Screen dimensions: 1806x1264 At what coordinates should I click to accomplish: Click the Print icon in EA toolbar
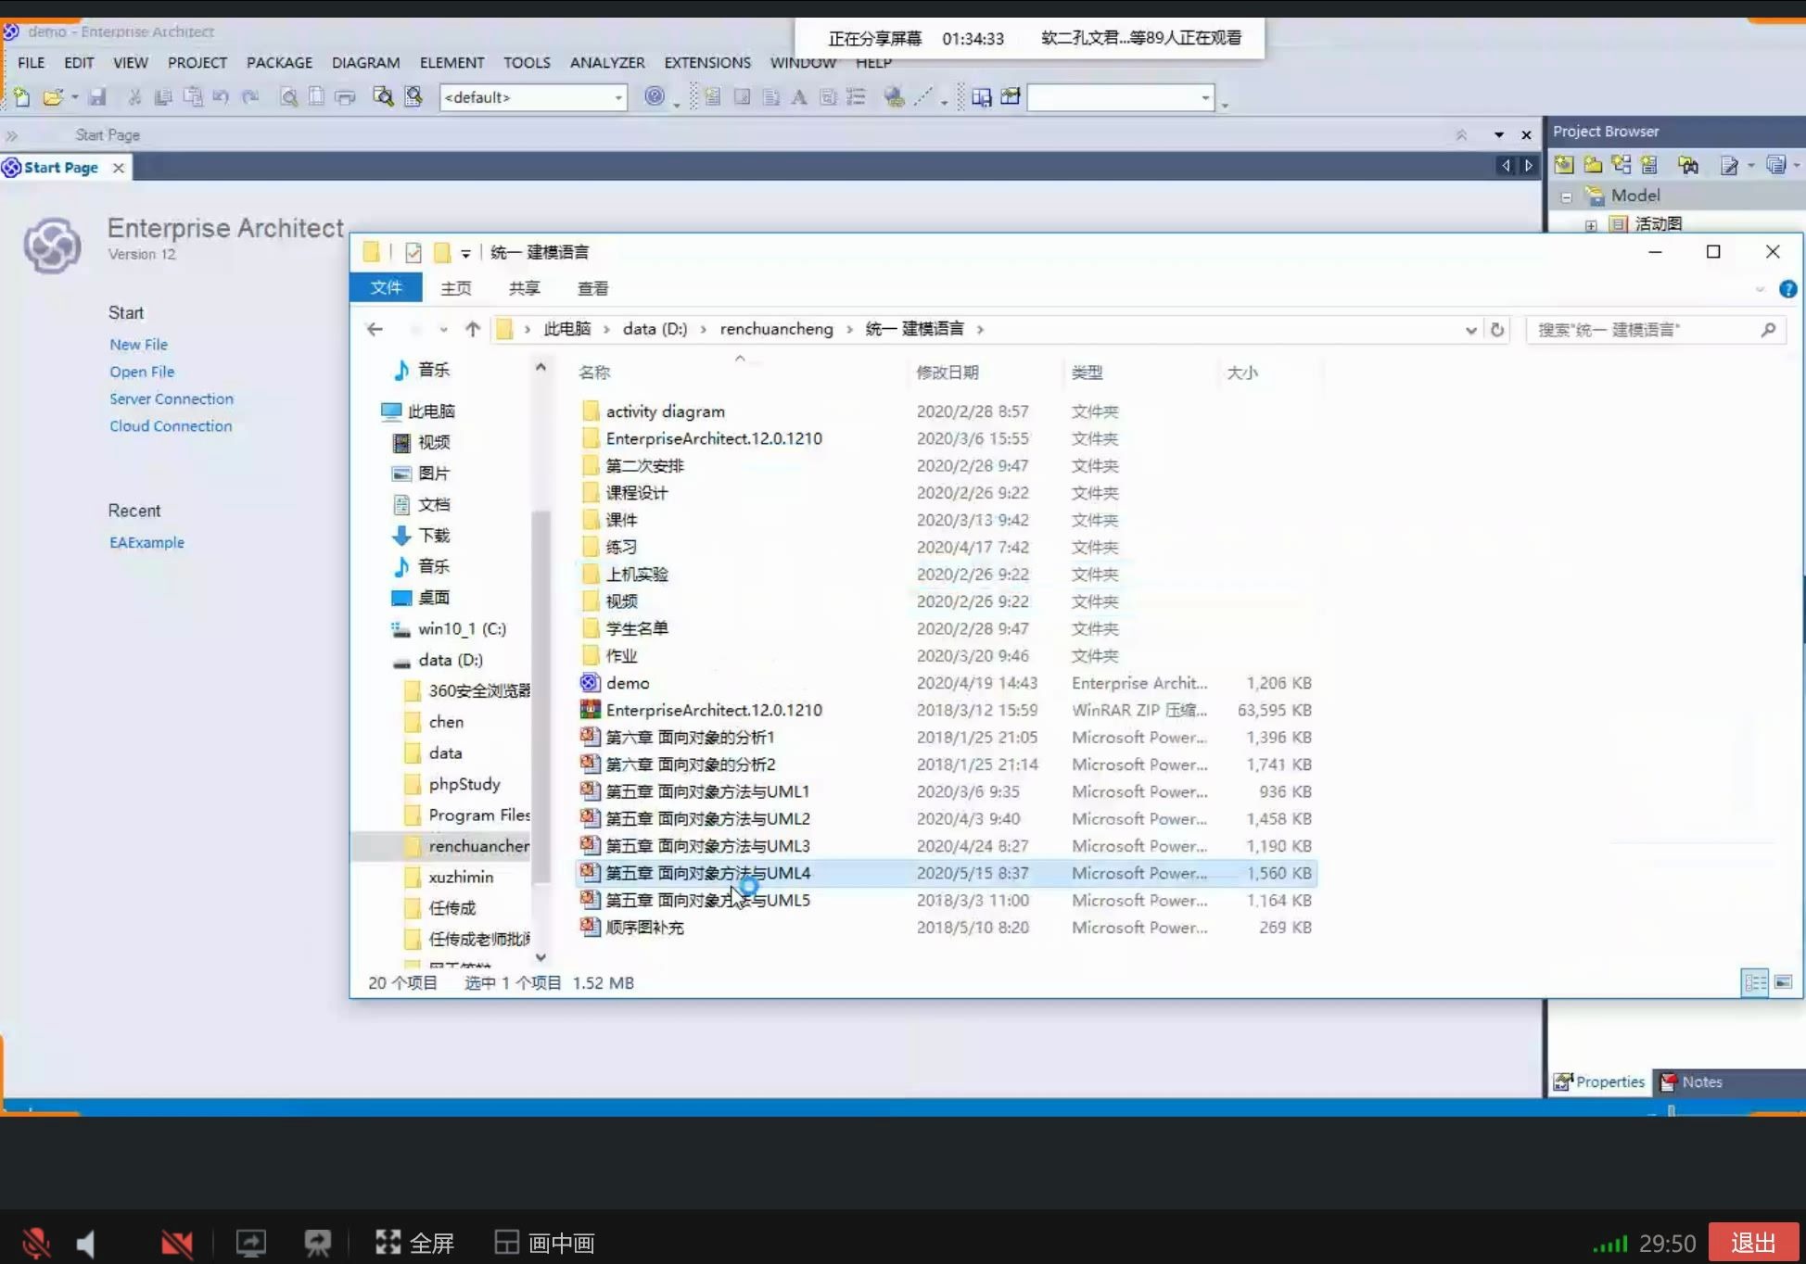[x=345, y=97]
